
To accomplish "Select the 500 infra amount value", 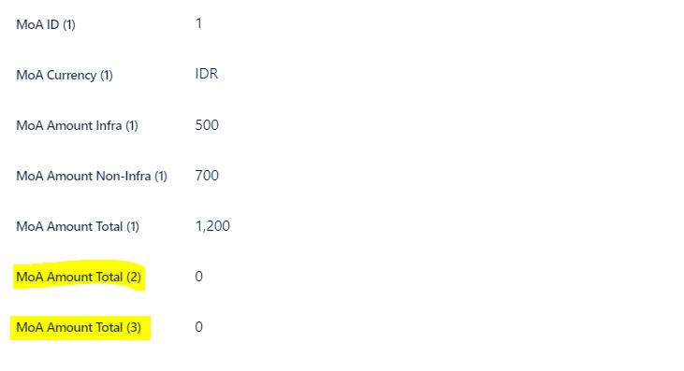I will point(207,125).
